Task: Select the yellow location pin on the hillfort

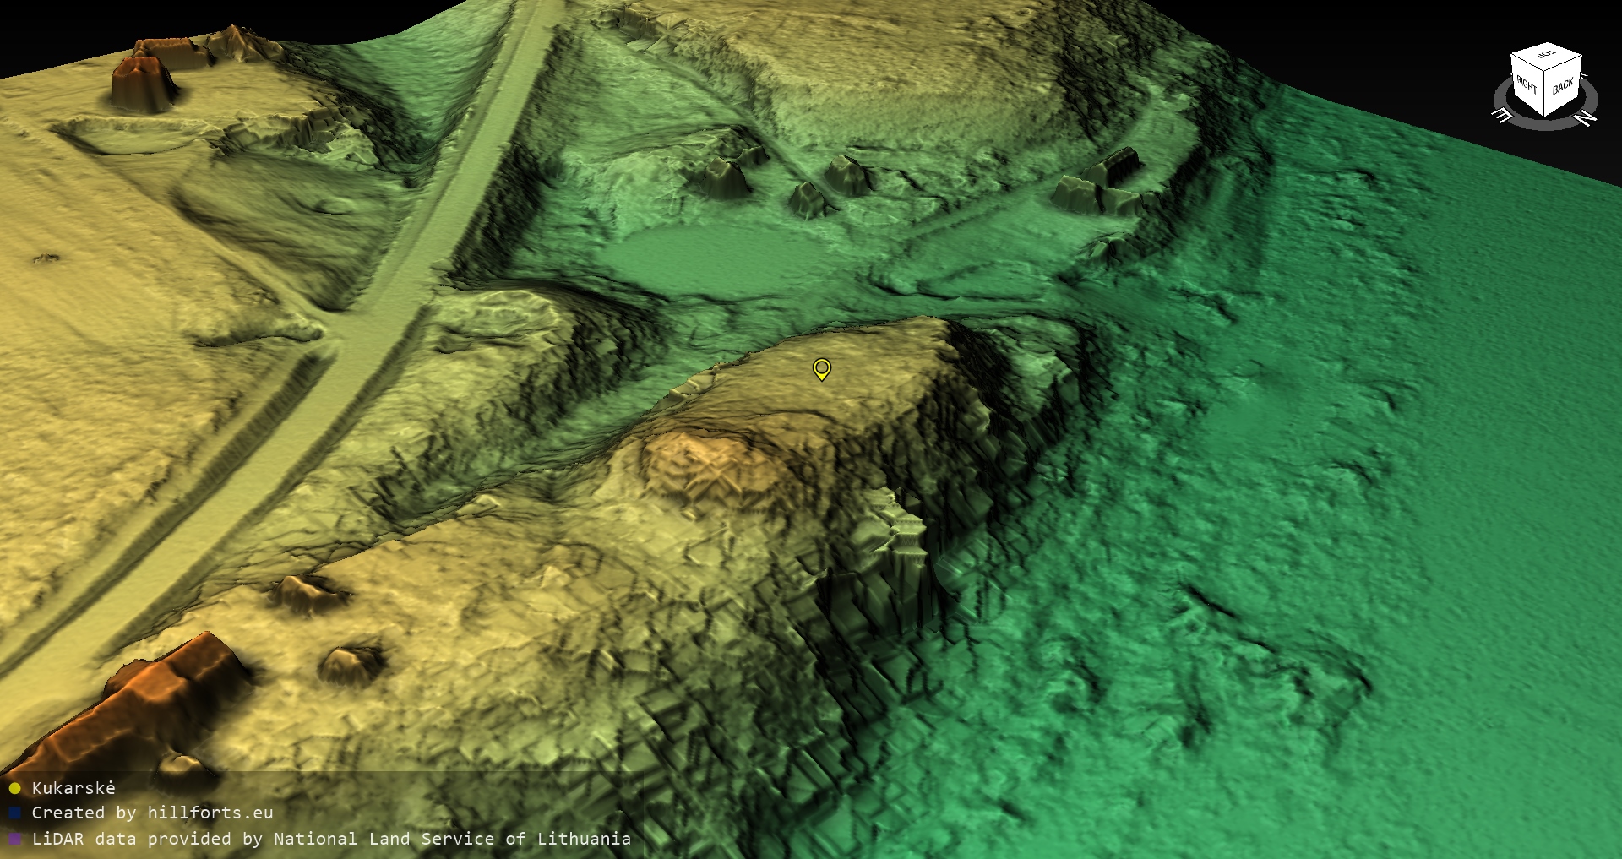Action: coord(821,368)
